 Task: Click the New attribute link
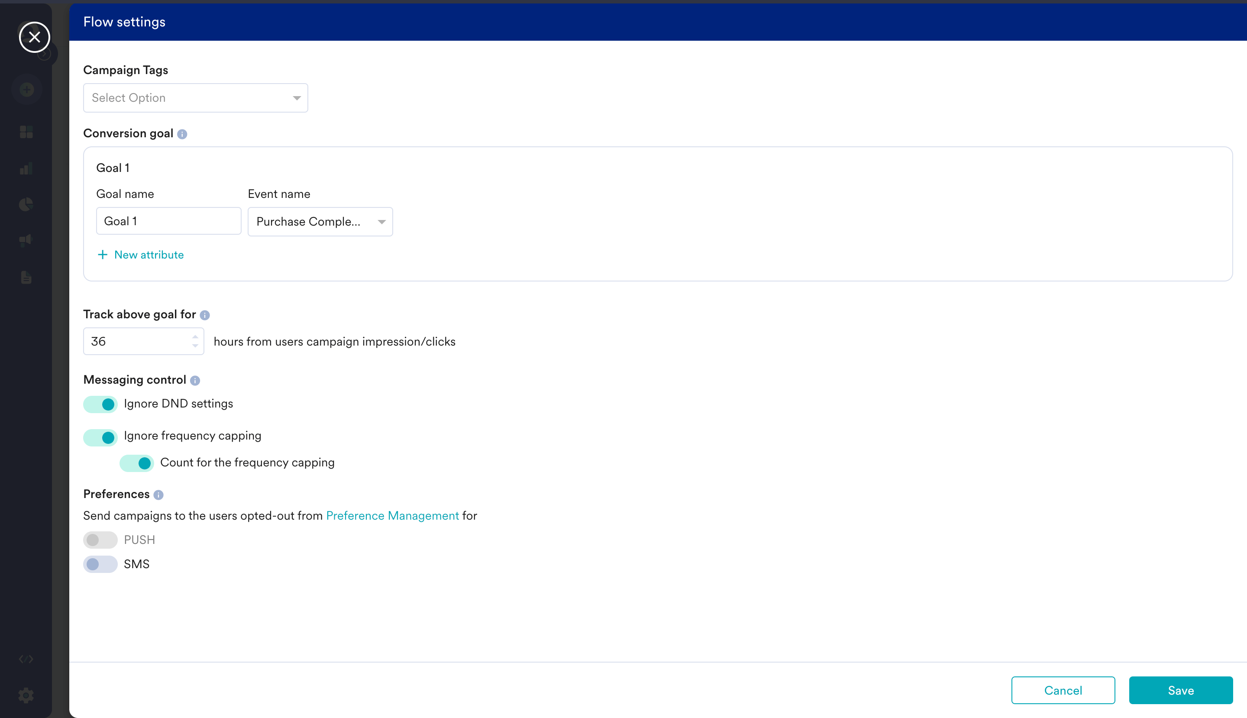pos(149,255)
